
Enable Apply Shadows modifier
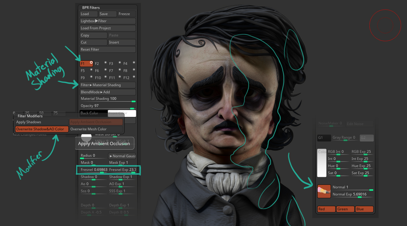point(42,122)
